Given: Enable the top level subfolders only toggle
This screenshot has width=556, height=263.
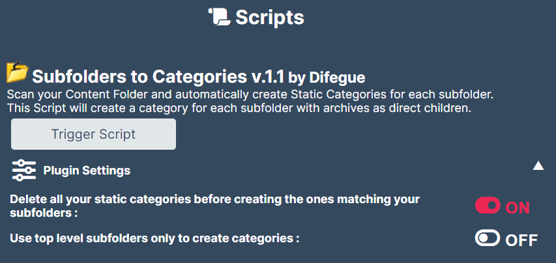Looking at the screenshot, I should coord(488,238).
